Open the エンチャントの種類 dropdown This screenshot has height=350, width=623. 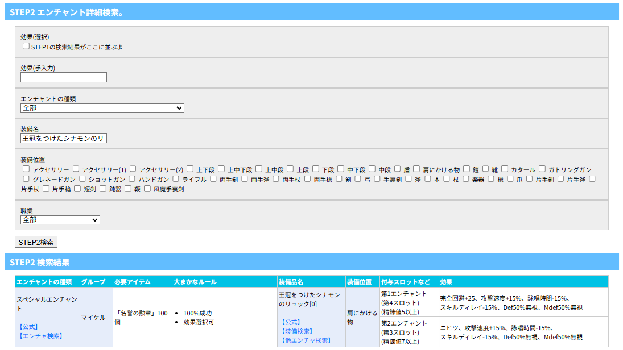click(102, 108)
